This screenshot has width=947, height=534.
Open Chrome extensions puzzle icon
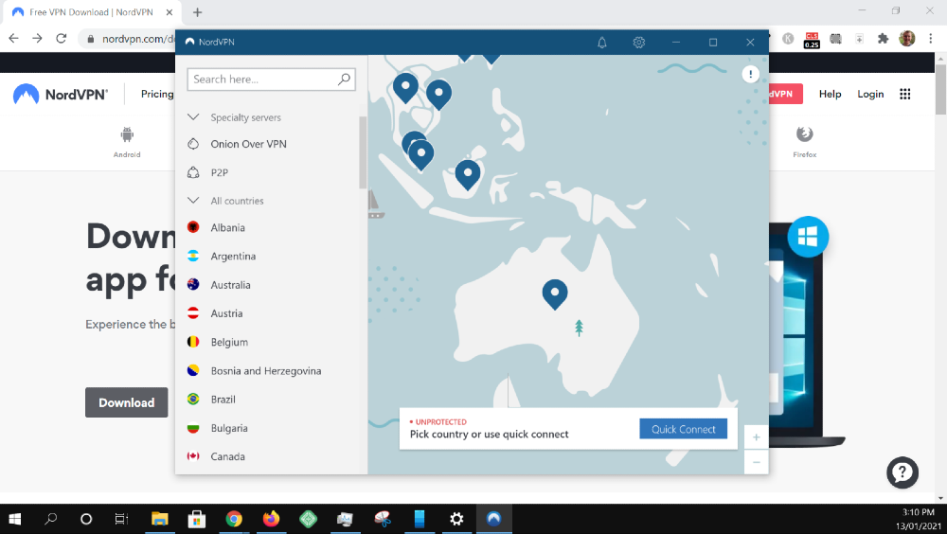[x=883, y=39]
